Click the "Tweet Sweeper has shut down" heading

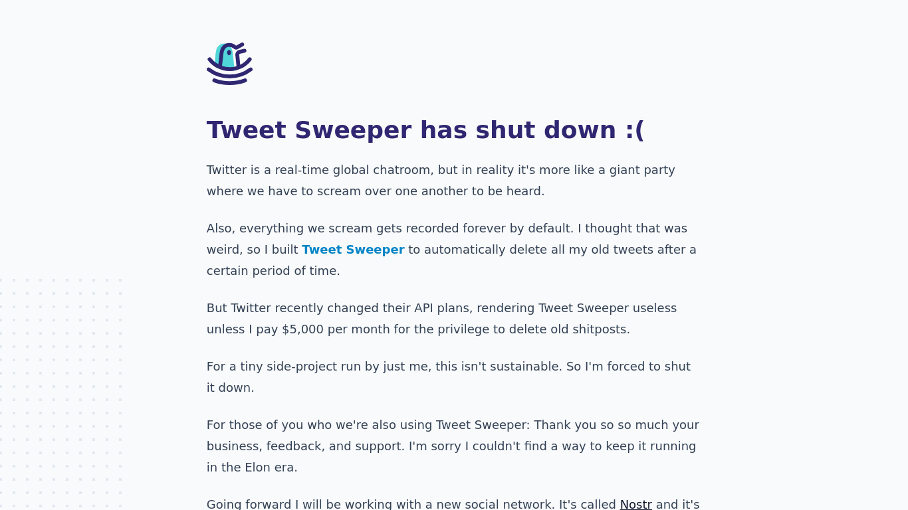point(425,130)
